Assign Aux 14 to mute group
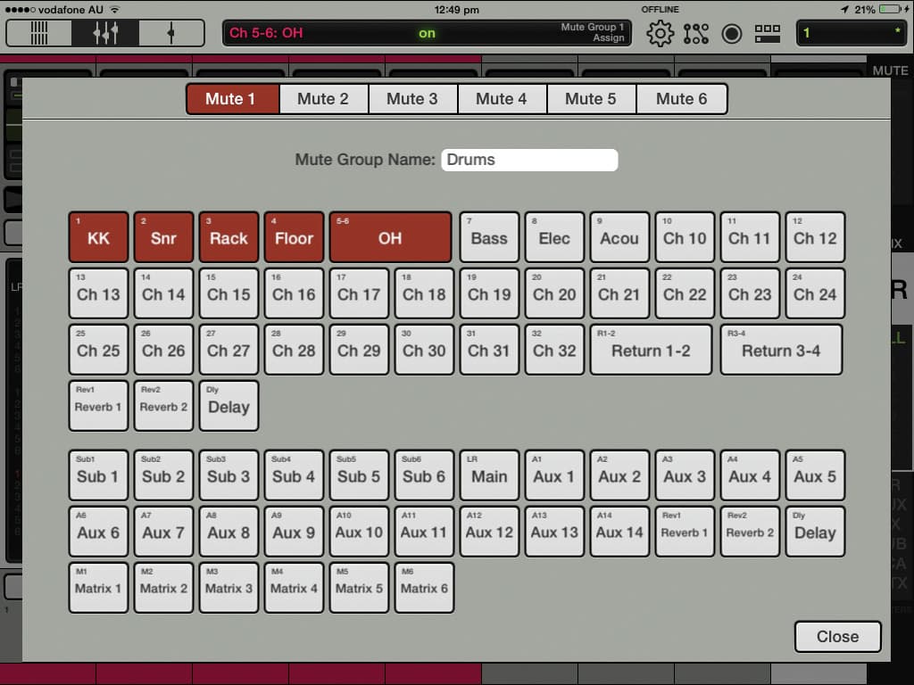914x685 pixels. pyautogui.click(x=619, y=532)
